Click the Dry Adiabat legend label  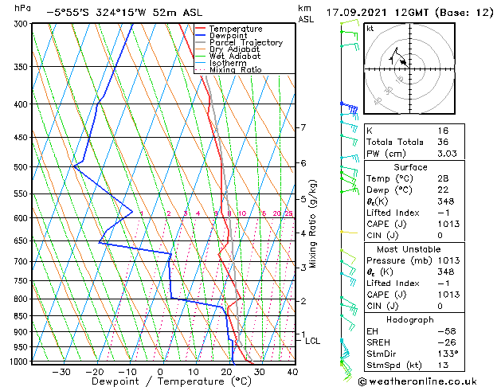click(234, 49)
